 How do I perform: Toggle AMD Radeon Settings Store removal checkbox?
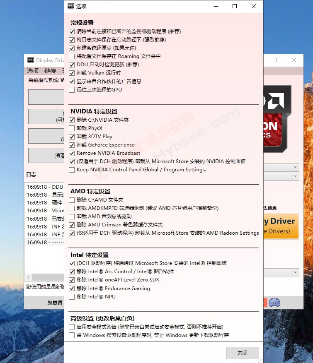(72, 233)
